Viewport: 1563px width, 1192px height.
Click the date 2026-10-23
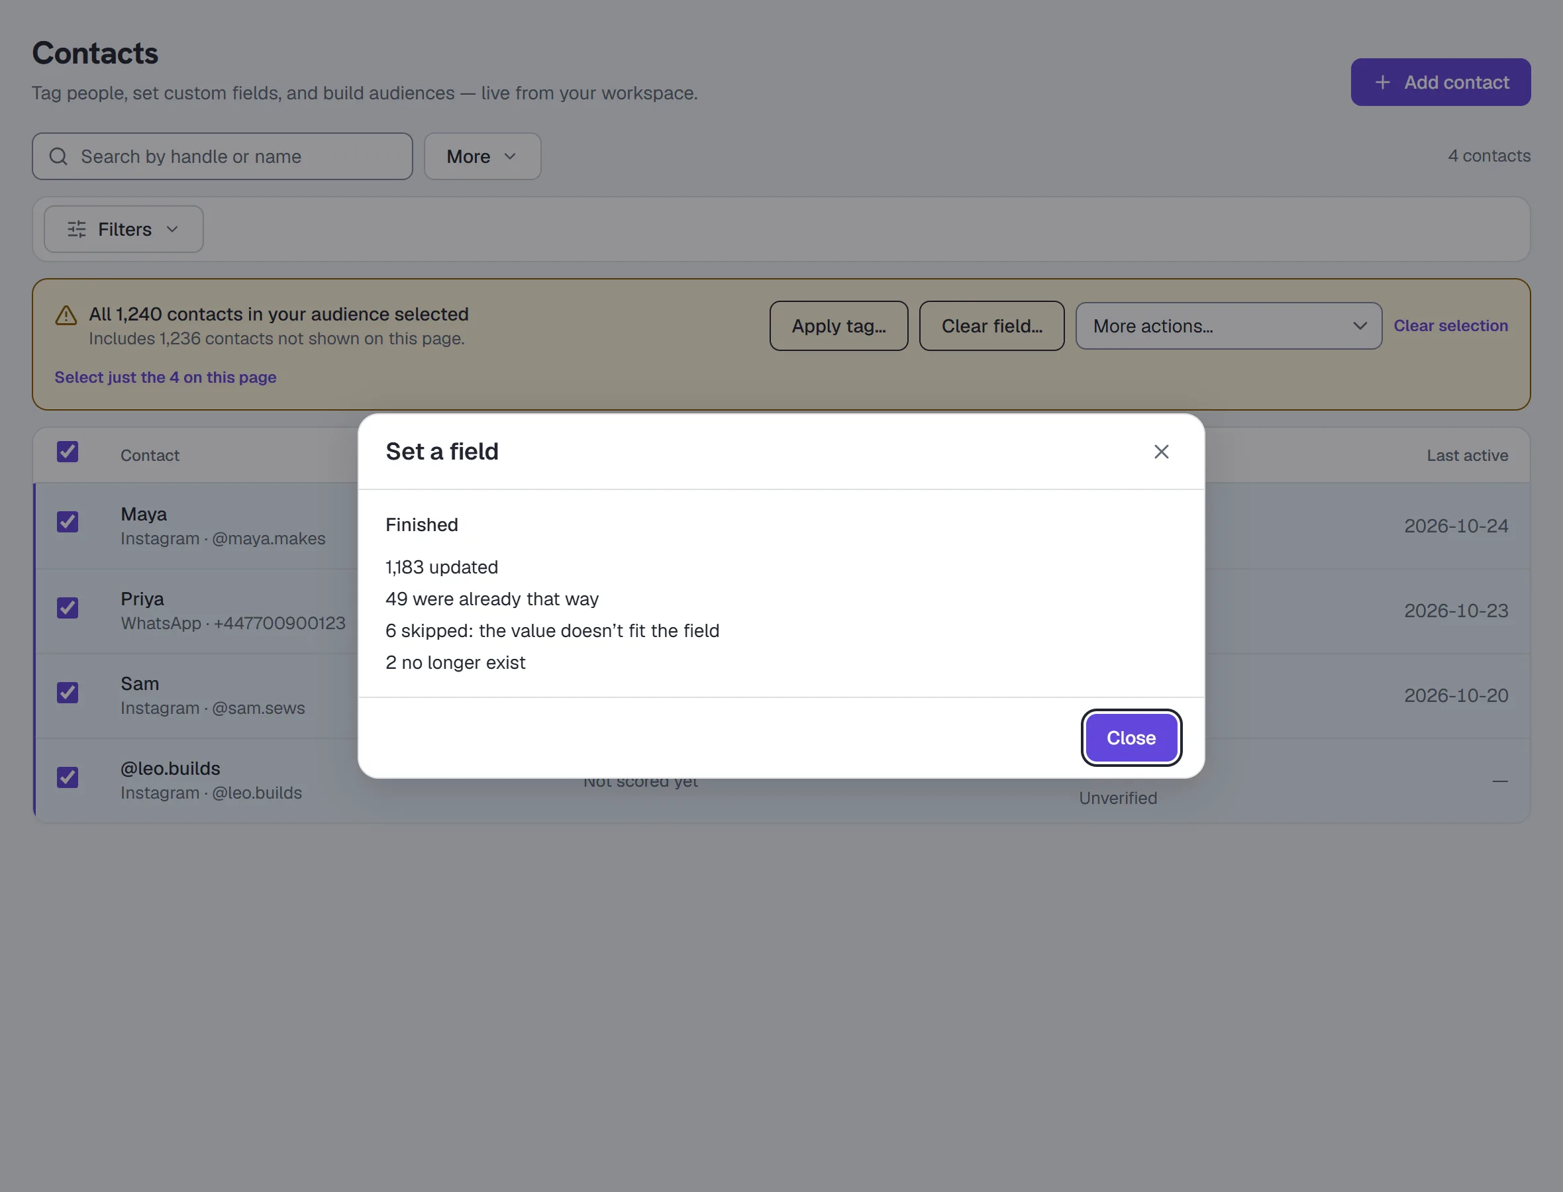click(x=1456, y=610)
